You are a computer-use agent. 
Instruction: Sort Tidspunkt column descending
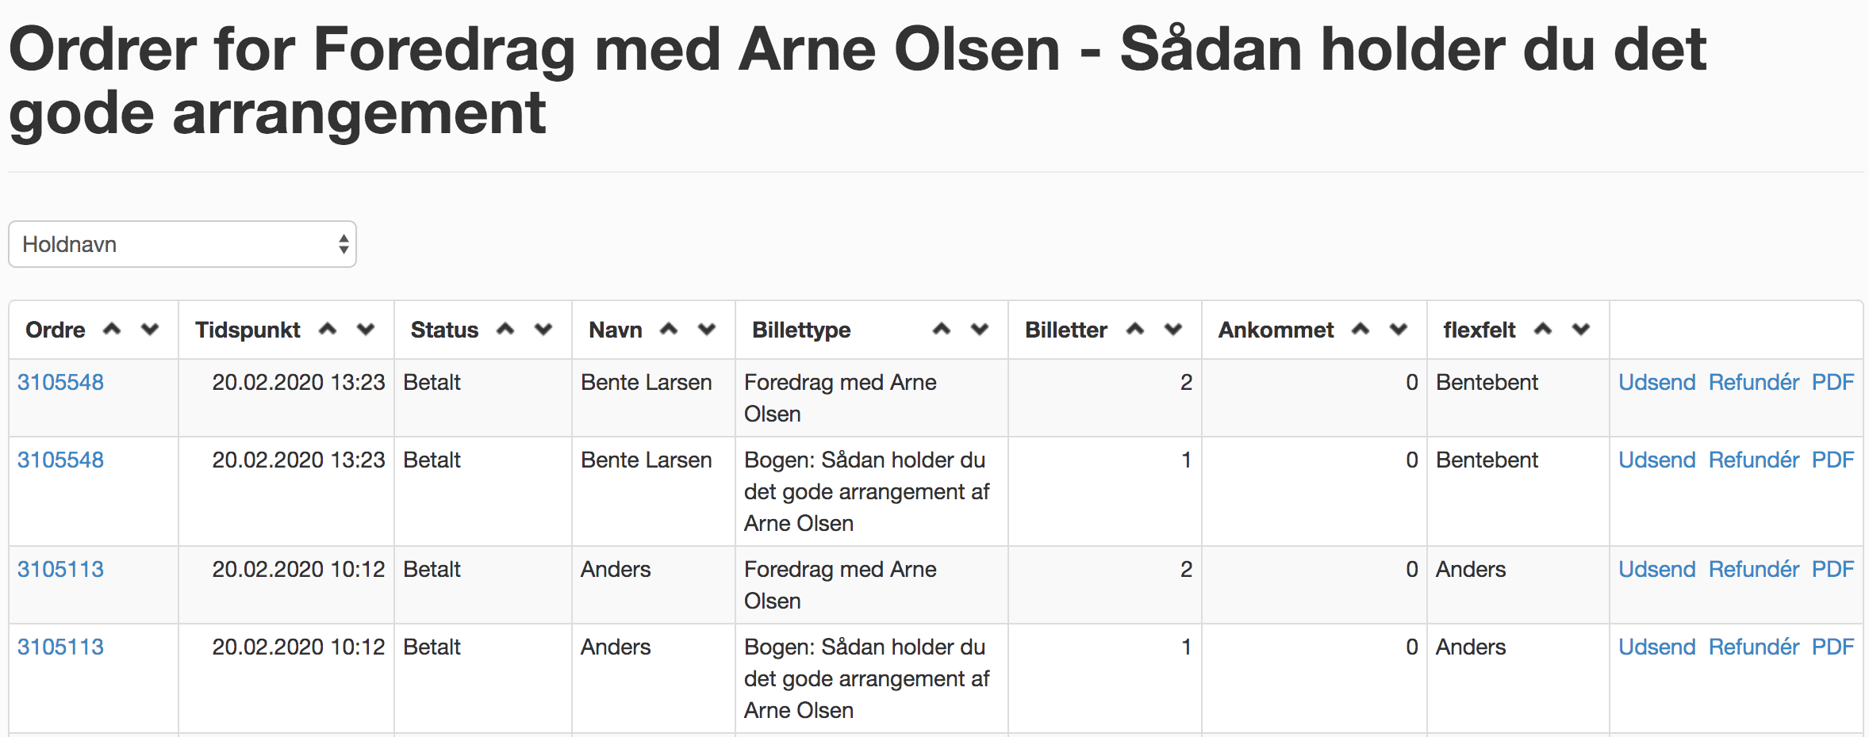tap(366, 329)
